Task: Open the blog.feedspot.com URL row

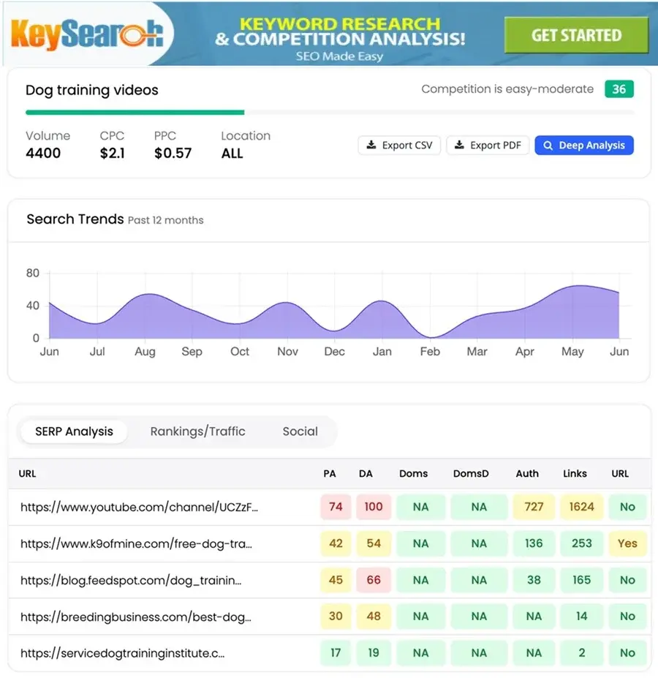Action: click(131, 580)
